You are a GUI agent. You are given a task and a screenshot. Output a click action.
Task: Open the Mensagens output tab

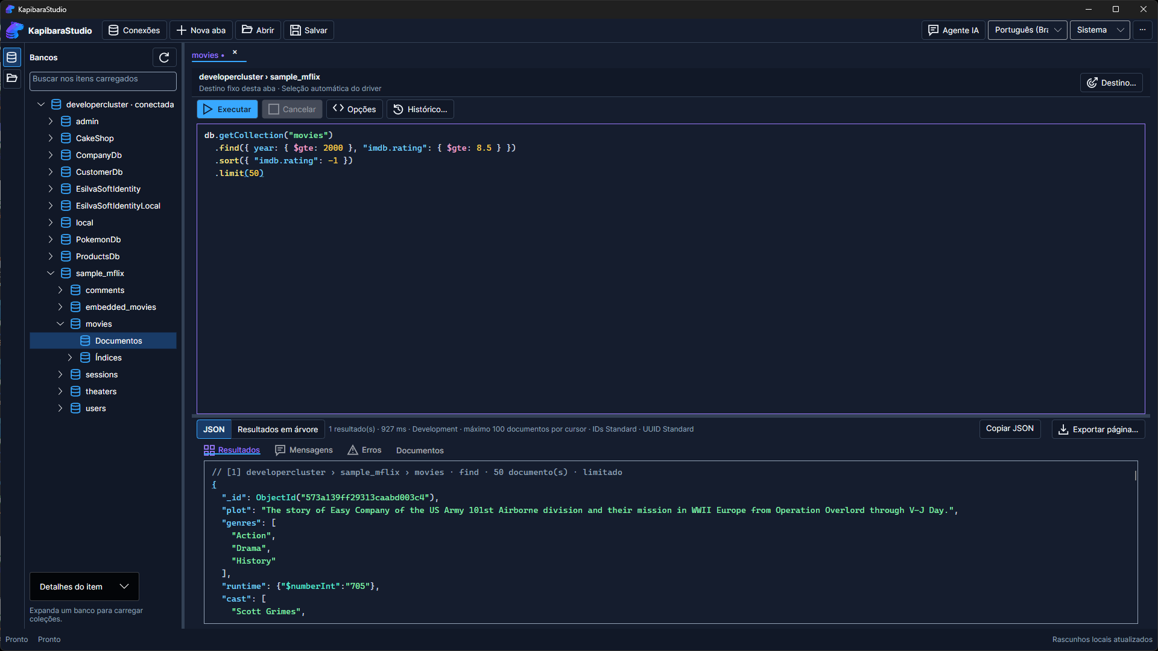click(304, 450)
